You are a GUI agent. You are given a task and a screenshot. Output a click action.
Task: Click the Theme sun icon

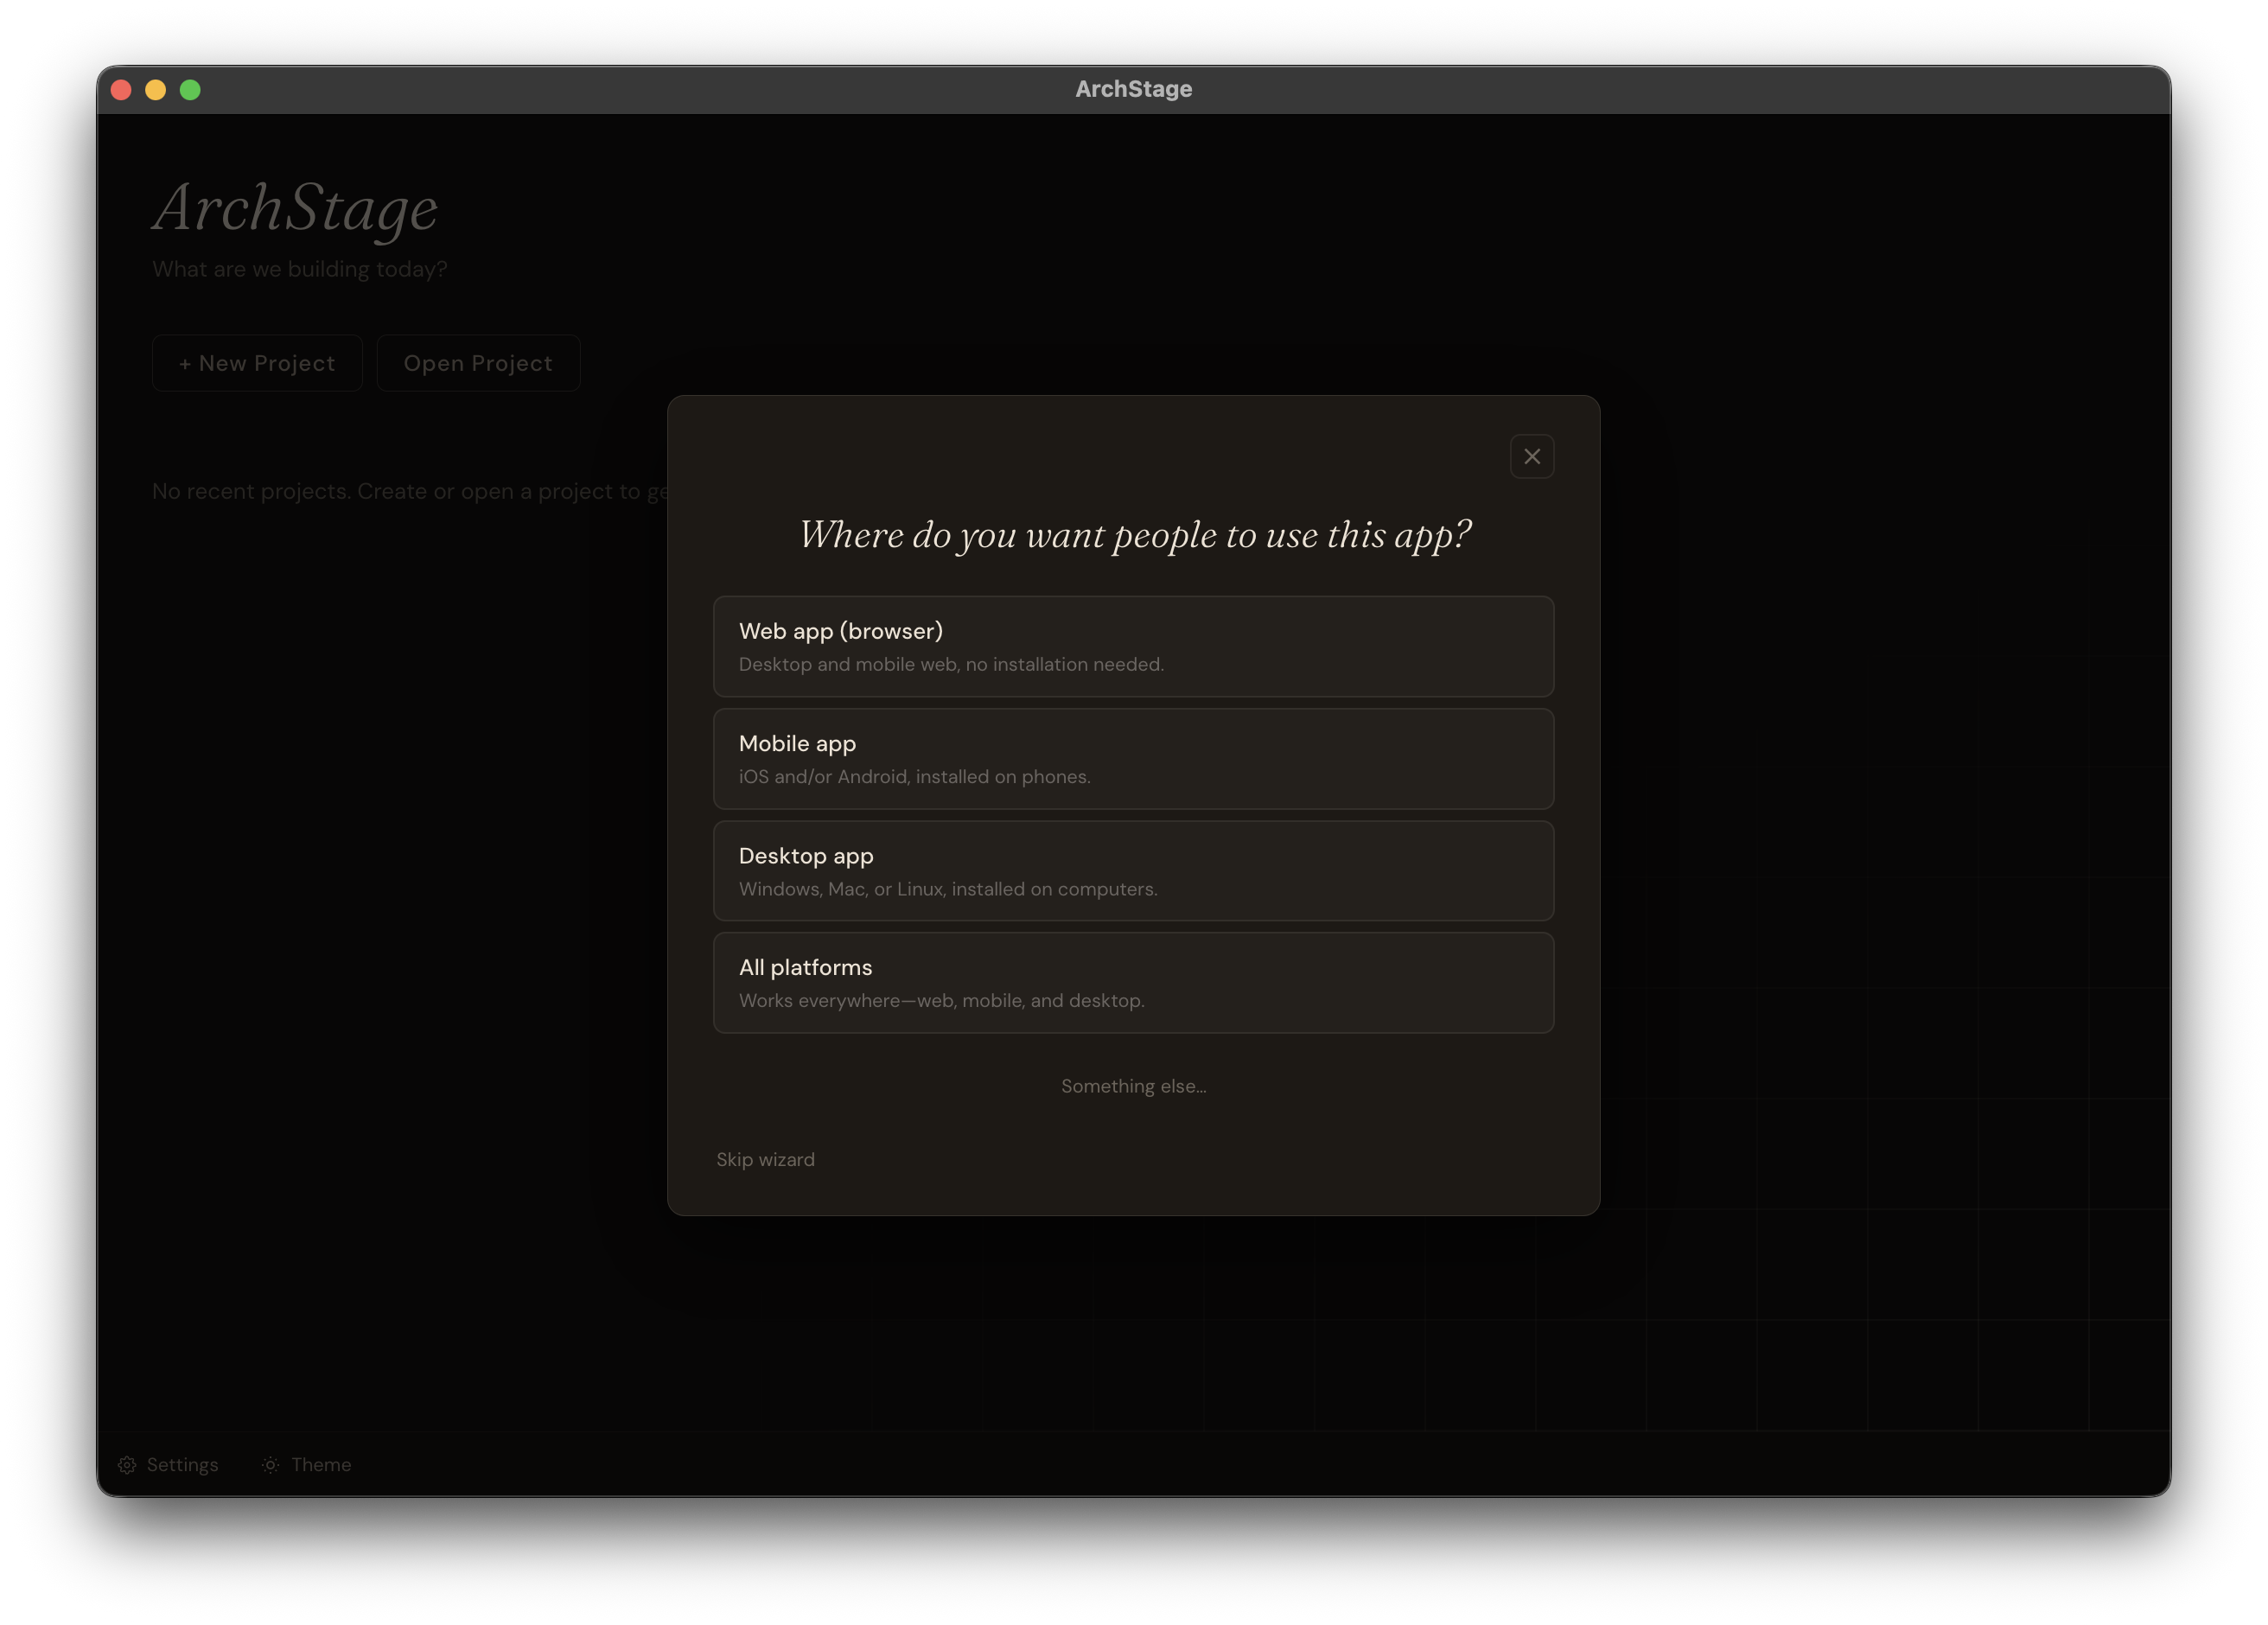point(270,1464)
